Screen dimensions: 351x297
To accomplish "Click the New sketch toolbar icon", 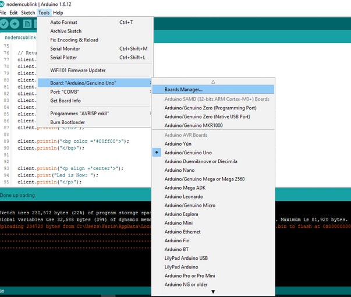I will 27,24.
